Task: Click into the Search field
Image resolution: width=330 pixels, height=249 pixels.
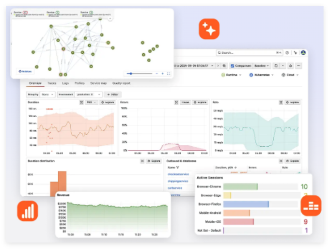Action: [250, 53]
